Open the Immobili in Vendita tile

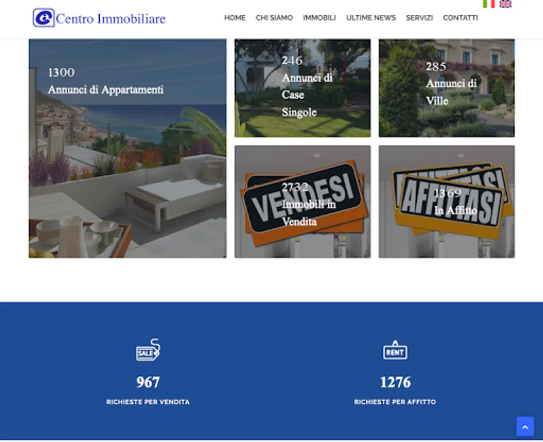(302, 201)
